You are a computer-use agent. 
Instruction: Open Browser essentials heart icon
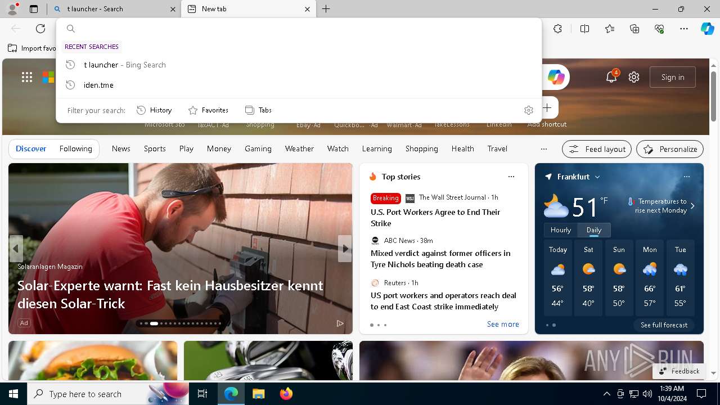click(659, 29)
